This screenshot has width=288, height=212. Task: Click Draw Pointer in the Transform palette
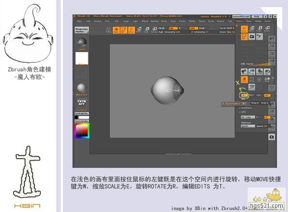click(244, 29)
